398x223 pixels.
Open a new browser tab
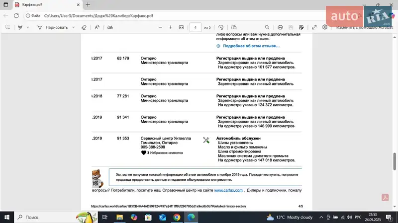pos(88,4)
